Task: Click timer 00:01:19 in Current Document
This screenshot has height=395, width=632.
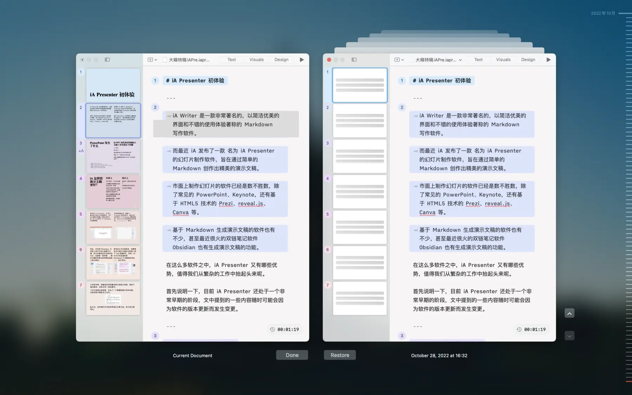Action: 284,329
